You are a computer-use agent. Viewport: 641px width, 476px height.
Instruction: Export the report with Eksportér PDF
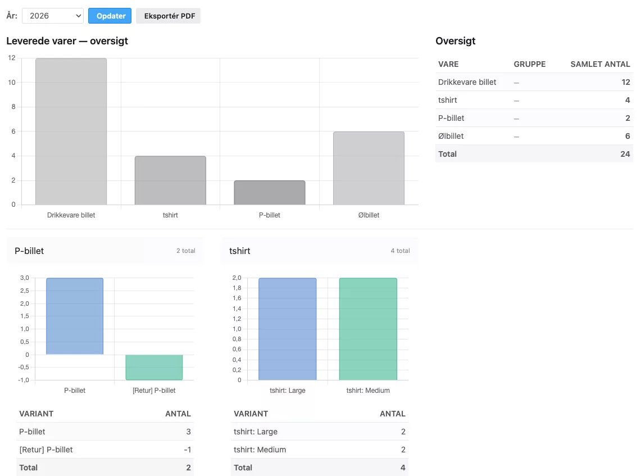pos(169,16)
